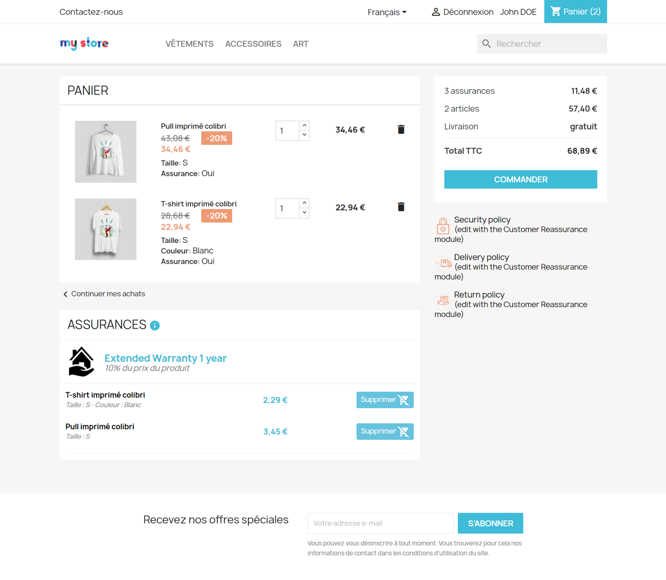The width and height of the screenshot is (666, 580).
Task: Delete Pull imprimé colibri with trash icon
Action: (401, 129)
